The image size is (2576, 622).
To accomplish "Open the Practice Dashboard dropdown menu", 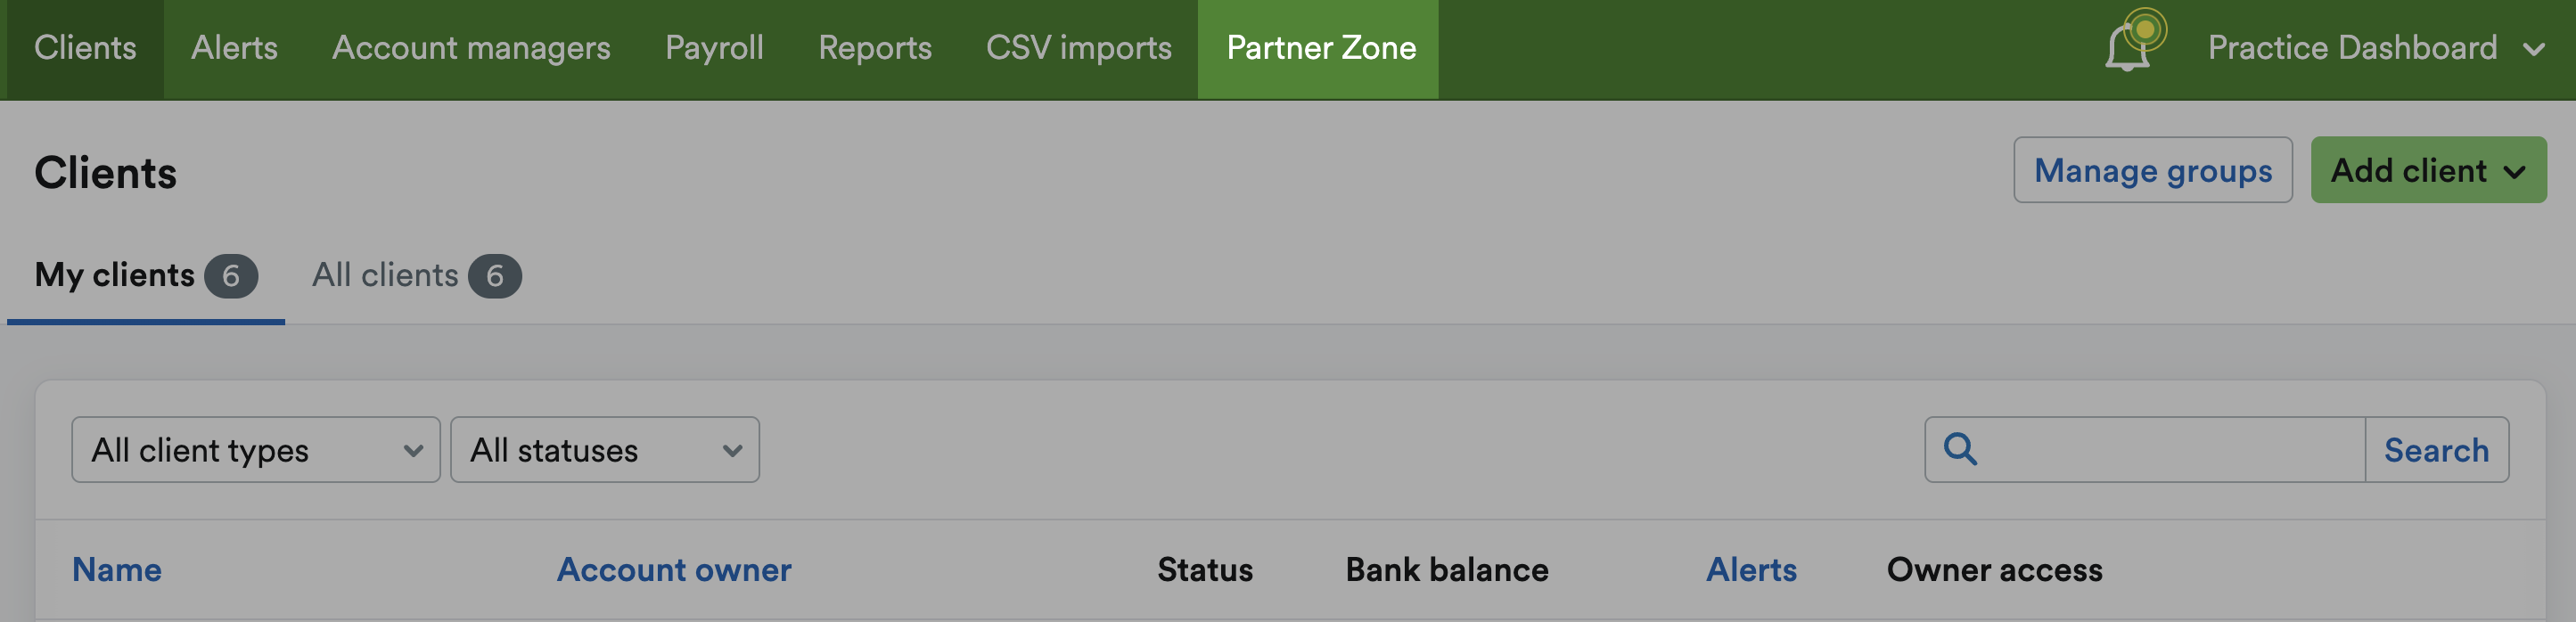I will tap(2374, 48).
